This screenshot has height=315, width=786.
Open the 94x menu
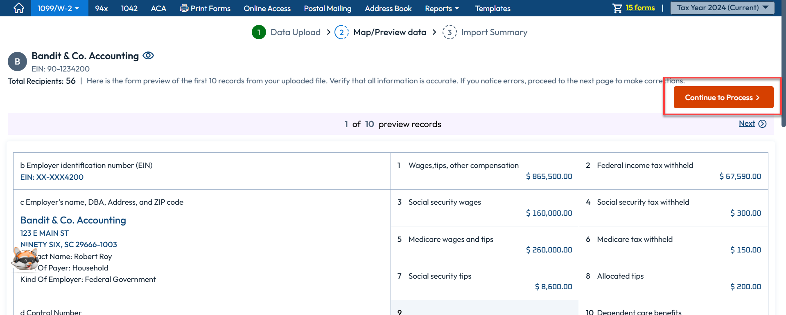point(101,8)
